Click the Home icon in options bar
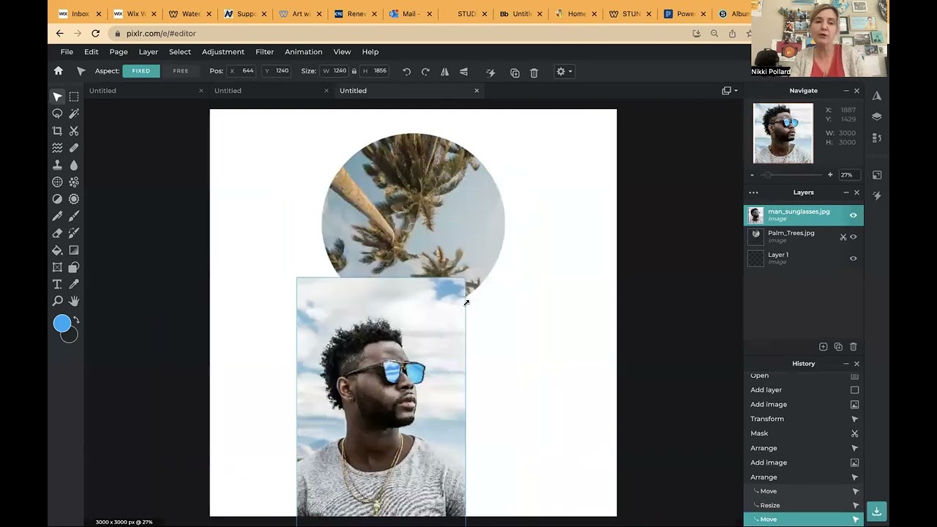937x527 pixels. click(59, 71)
